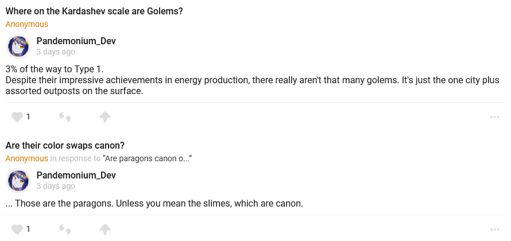Image resolution: width=511 pixels, height=241 pixels.
Task: Visit Pandemonium_Dev's profile from the color swaps answer
Action: point(76,175)
